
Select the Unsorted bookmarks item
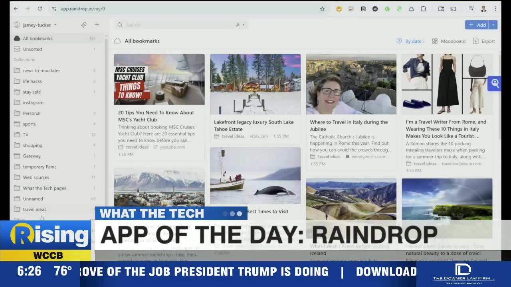click(x=32, y=49)
